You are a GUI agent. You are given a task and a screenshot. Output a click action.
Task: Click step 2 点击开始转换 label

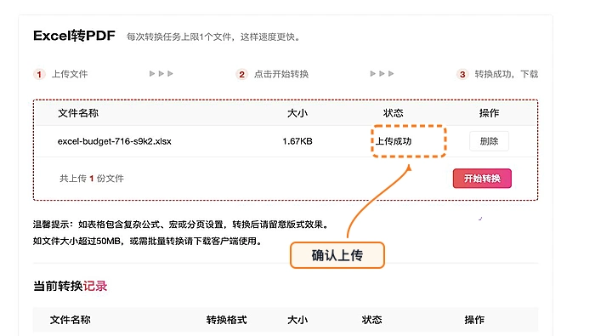coord(281,74)
